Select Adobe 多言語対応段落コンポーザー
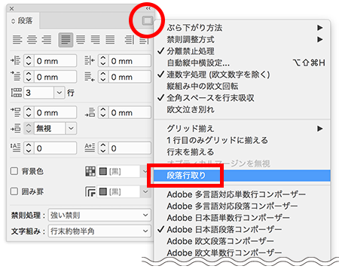This screenshot has width=339, height=272. (242, 206)
